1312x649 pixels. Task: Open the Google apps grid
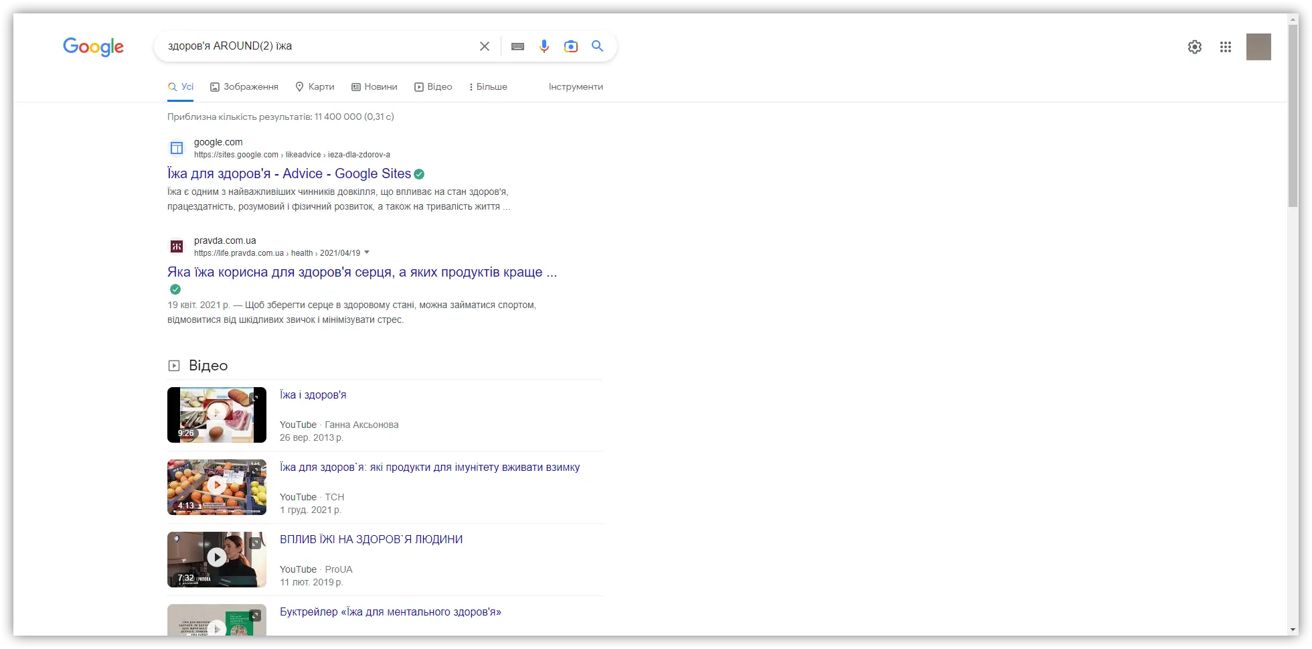tap(1226, 47)
